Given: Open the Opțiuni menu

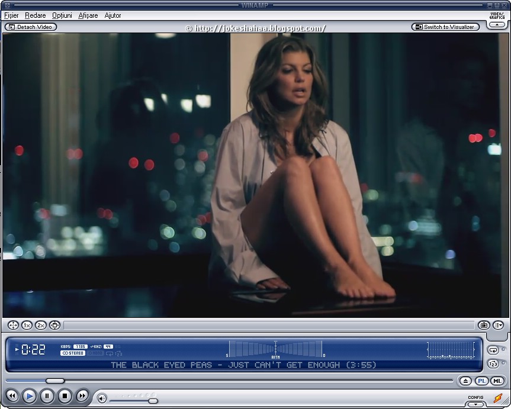Looking at the screenshot, I should (x=62, y=15).
